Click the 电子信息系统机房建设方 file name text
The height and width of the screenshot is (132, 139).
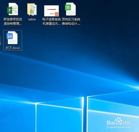[52, 21]
